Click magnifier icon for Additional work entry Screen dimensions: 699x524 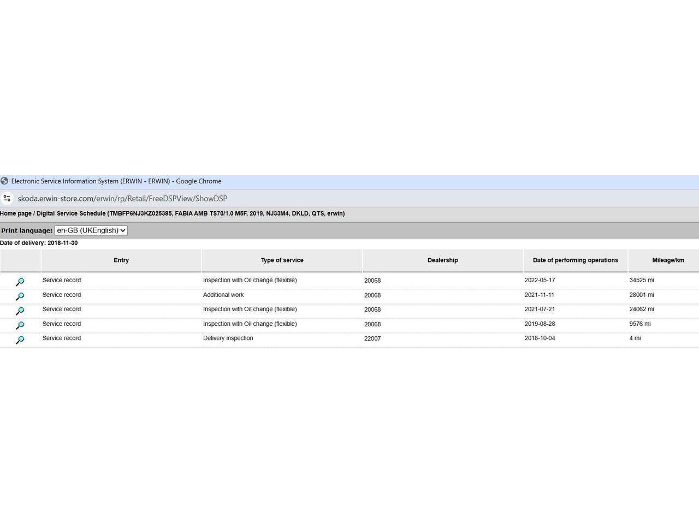[x=20, y=296]
